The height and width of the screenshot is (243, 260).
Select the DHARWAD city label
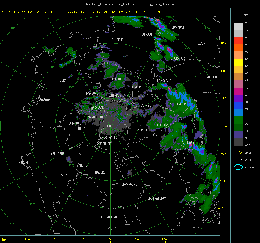75,123
